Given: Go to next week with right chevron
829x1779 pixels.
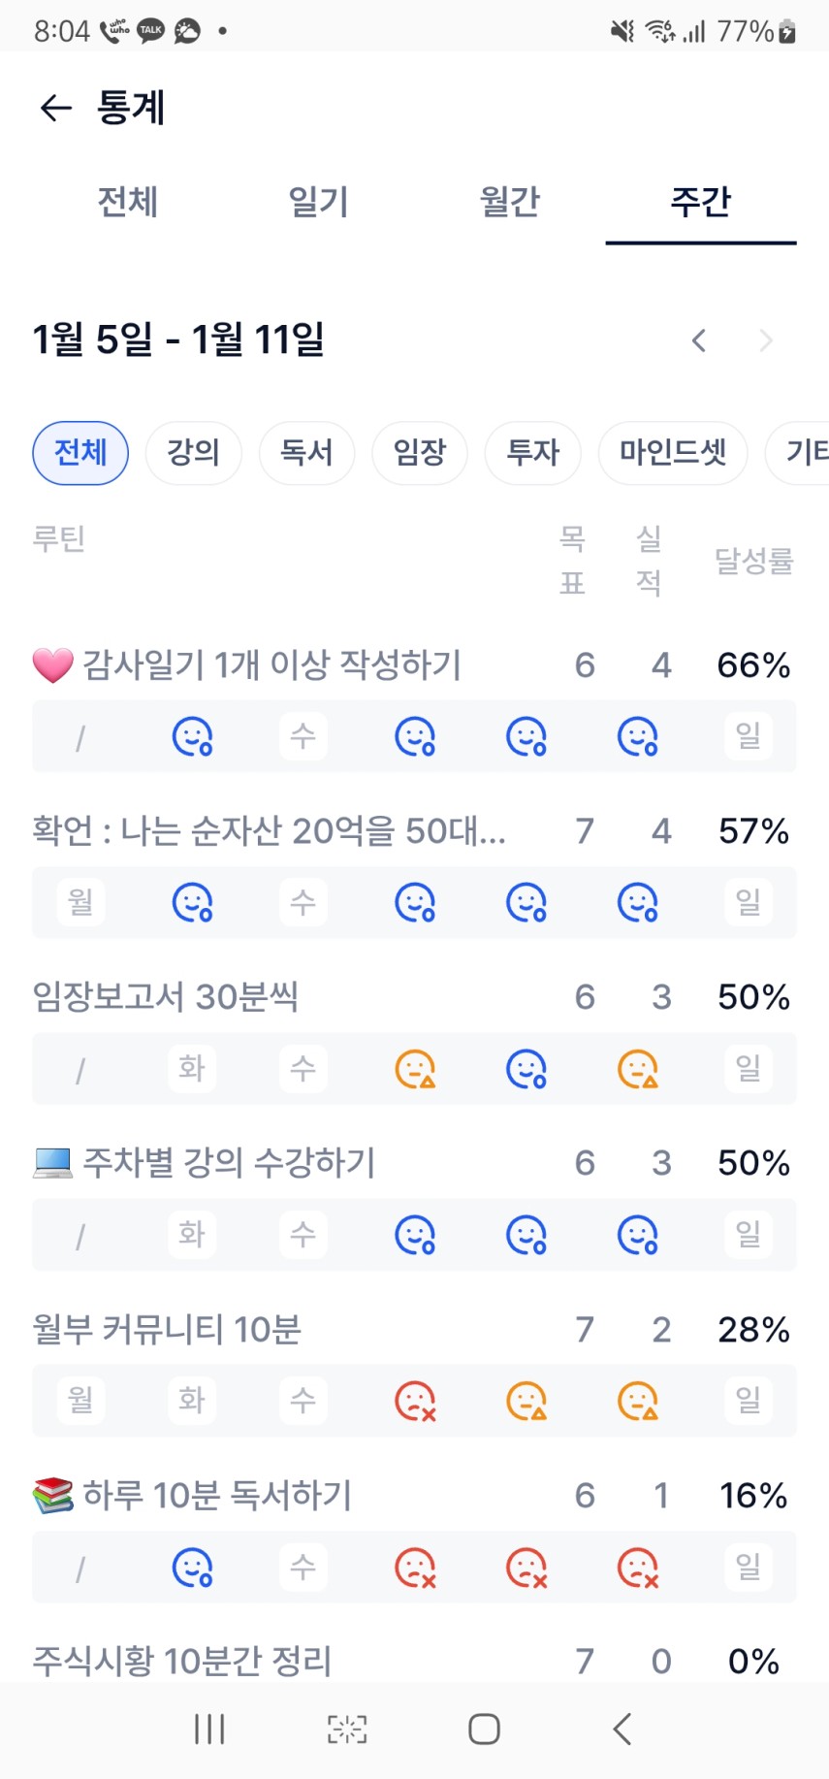Looking at the screenshot, I should [766, 340].
